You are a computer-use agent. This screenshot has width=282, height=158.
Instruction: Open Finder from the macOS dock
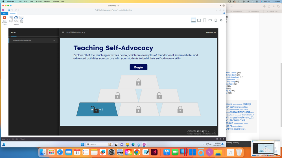click(43, 152)
